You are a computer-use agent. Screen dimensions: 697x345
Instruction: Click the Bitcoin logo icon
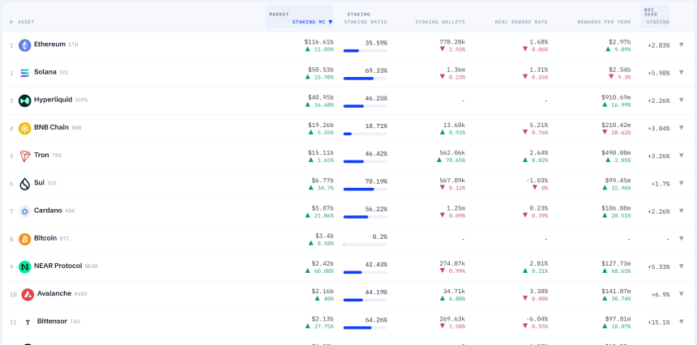pos(24,240)
